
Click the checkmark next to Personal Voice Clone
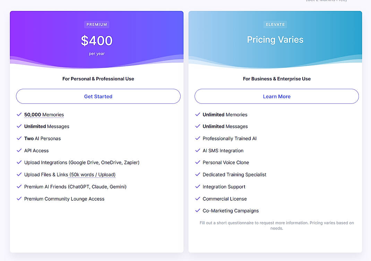198,162
